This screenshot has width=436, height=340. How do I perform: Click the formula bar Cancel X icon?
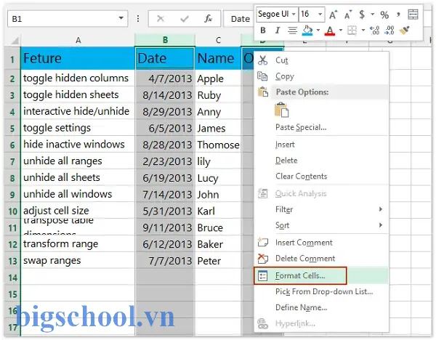pos(161,19)
